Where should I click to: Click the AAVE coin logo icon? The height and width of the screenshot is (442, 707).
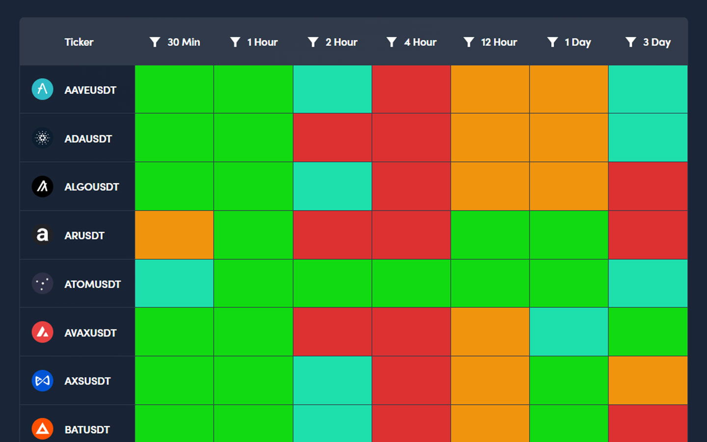click(43, 89)
